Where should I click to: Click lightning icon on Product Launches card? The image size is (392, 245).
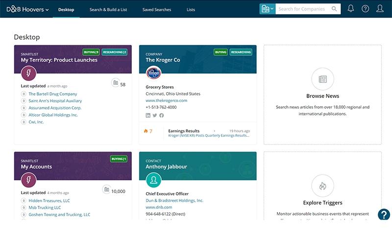point(28,73)
